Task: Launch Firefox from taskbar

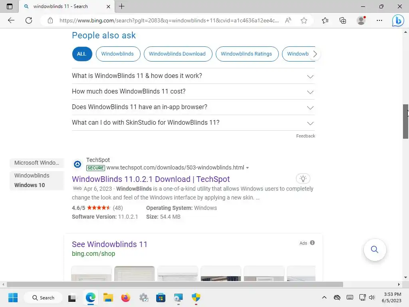Action: click(126, 297)
